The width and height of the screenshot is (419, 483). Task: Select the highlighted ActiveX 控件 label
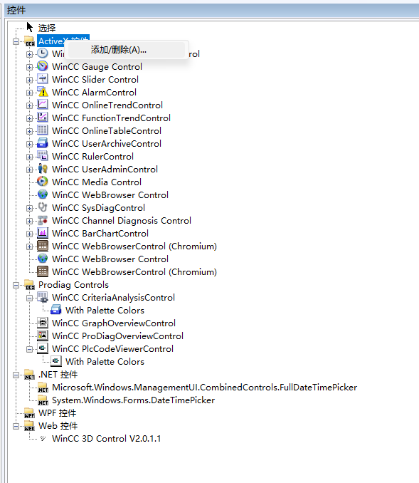(x=63, y=41)
